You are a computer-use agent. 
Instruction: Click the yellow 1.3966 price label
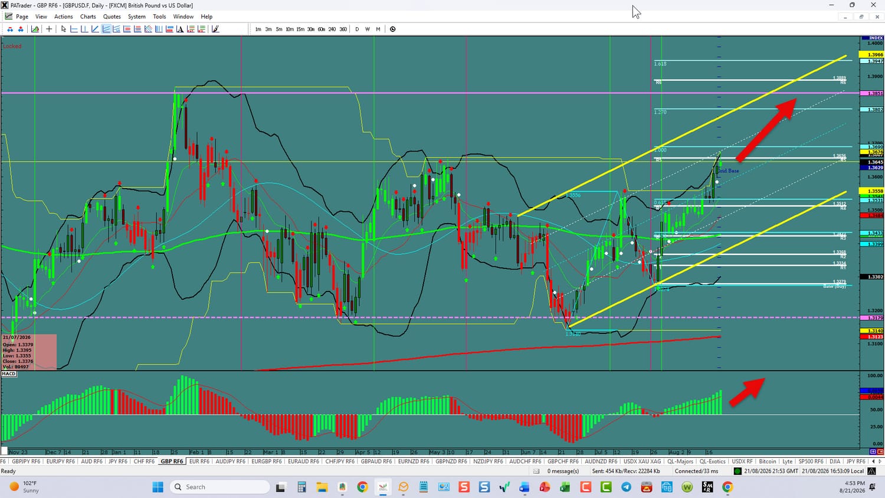click(x=872, y=55)
